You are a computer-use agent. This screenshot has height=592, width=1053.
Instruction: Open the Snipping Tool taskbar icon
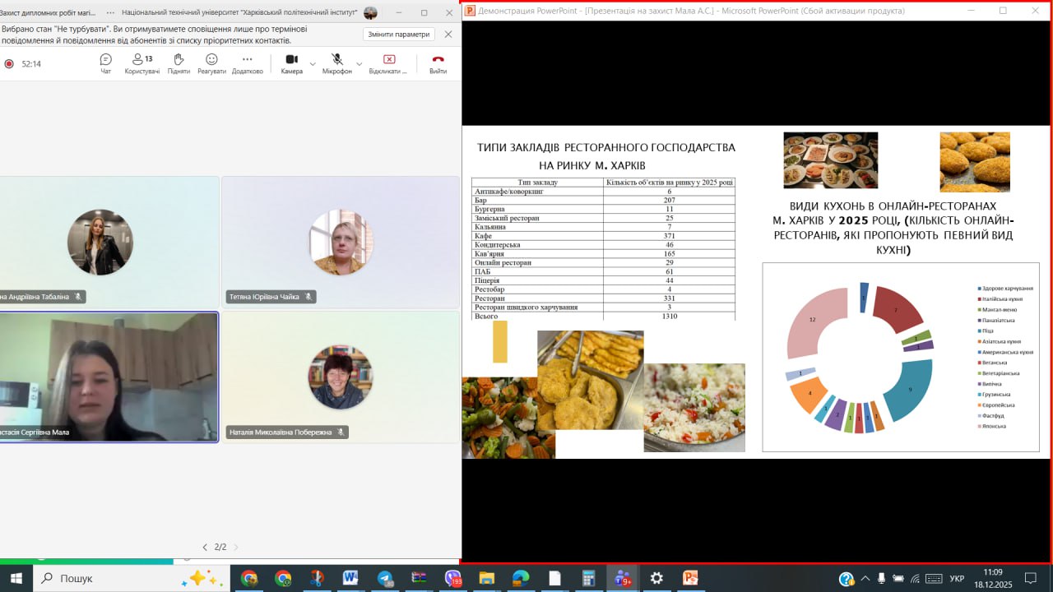point(317,578)
